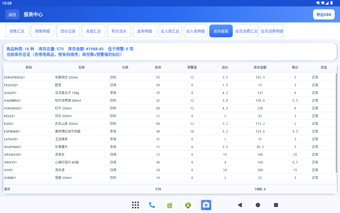340x213 pixels.
Task: Open 会员消费明细 tab
Action: pos(272,31)
